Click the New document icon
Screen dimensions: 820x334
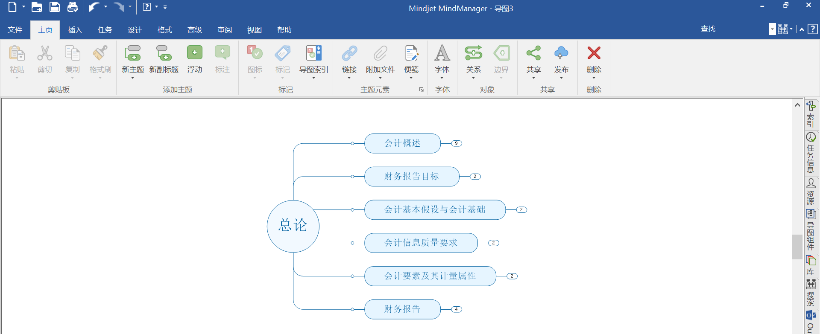pos(12,7)
